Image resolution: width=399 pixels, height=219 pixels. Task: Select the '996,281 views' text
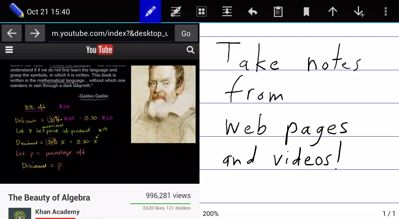point(168,196)
